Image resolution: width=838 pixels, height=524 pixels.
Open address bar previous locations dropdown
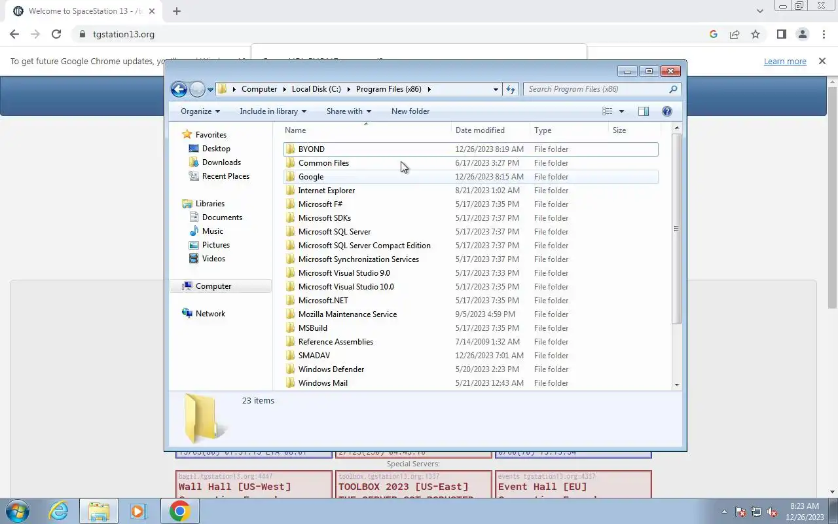point(496,89)
